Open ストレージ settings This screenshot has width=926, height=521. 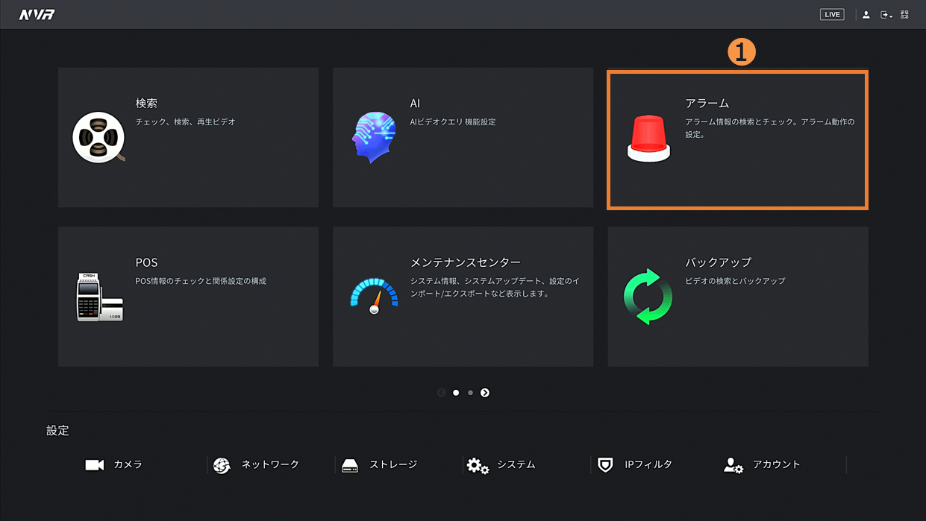tap(379, 464)
